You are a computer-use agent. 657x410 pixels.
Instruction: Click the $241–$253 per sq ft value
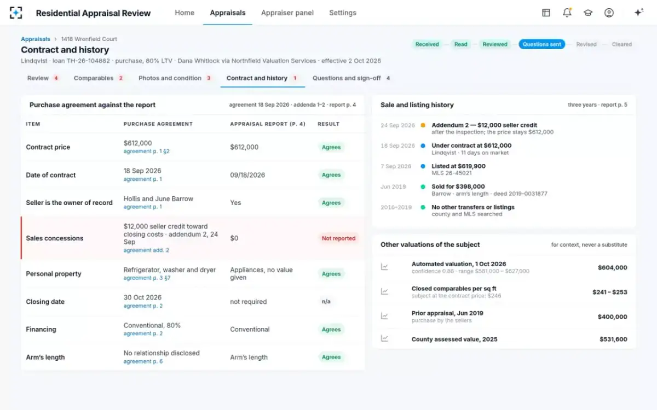pos(610,292)
